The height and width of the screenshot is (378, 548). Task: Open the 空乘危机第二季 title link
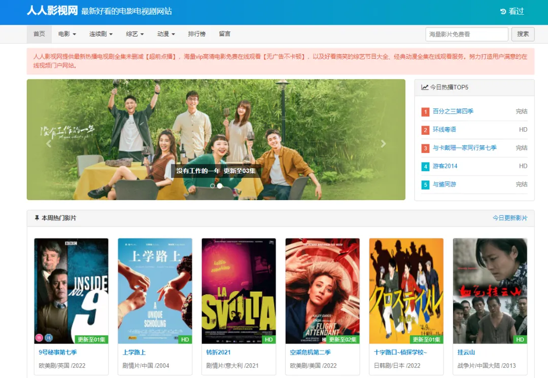click(x=310, y=353)
